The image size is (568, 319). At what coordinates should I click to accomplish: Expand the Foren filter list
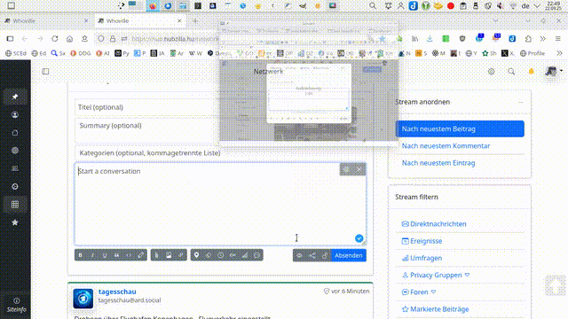(x=433, y=292)
